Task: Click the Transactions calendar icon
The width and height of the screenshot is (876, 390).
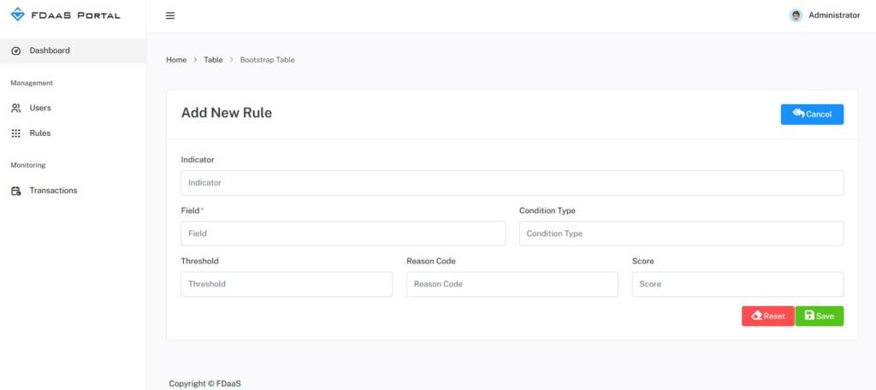Action: coord(15,191)
